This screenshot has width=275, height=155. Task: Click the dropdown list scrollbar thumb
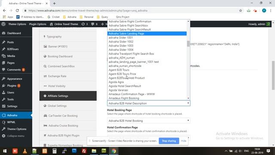[x=188, y=43]
